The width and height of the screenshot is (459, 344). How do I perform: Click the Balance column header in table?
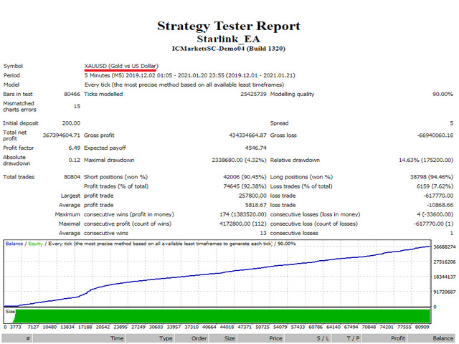[443, 338]
